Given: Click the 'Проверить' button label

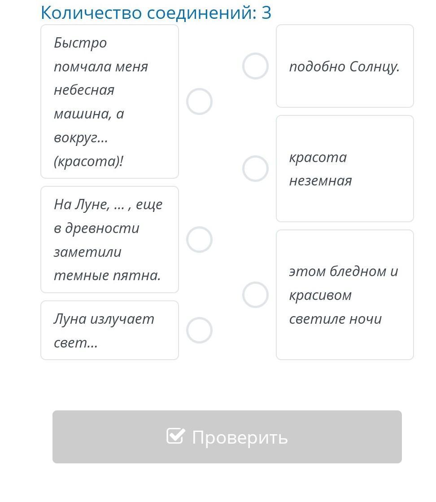Looking at the screenshot, I should [240, 437].
